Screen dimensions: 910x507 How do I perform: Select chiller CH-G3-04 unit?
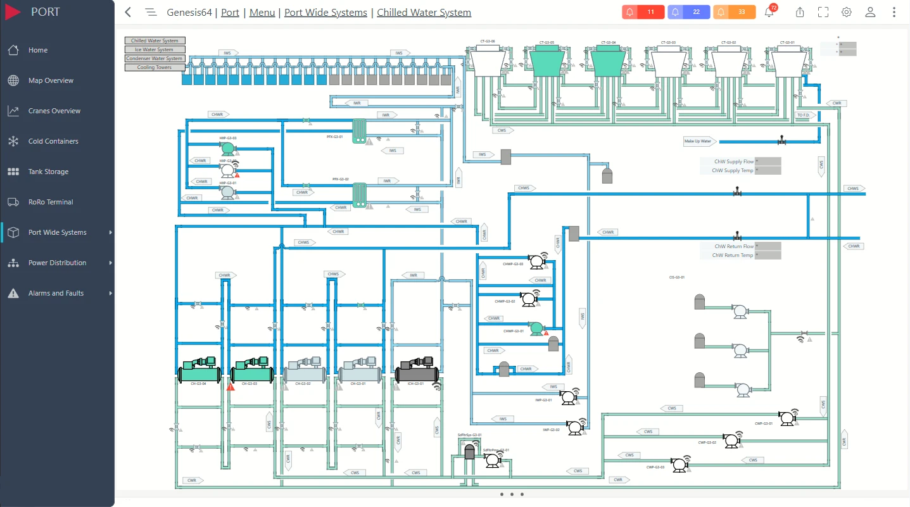199,370
